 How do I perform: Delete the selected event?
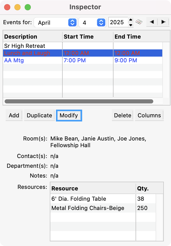click(x=122, y=116)
